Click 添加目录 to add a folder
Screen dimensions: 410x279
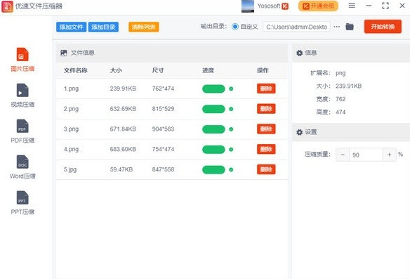click(103, 27)
